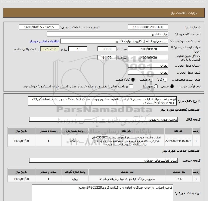Click the اطلاعات خدمات مورد نیاز heading
This screenshot has height=201, width=208.
181,151
